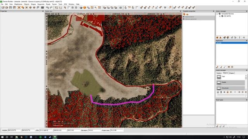The image size is (248, 139).
Task: Click the slider below Layers manager icons
Action: point(232,95)
